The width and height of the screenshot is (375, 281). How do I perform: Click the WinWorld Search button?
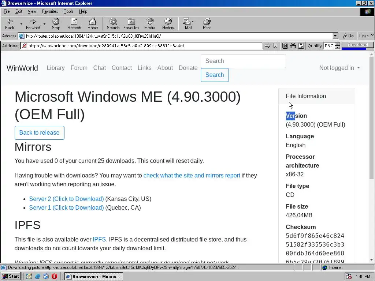coord(215,75)
